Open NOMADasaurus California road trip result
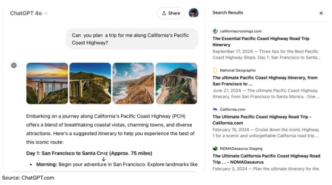Image resolution: width=332 pixels, height=185 pixels. pos(267,159)
